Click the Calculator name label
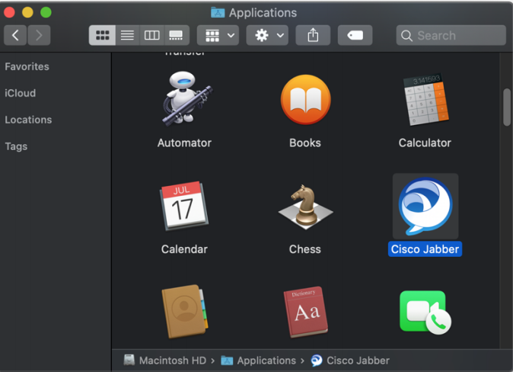Screen dimensions: 513x372 point(425,143)
